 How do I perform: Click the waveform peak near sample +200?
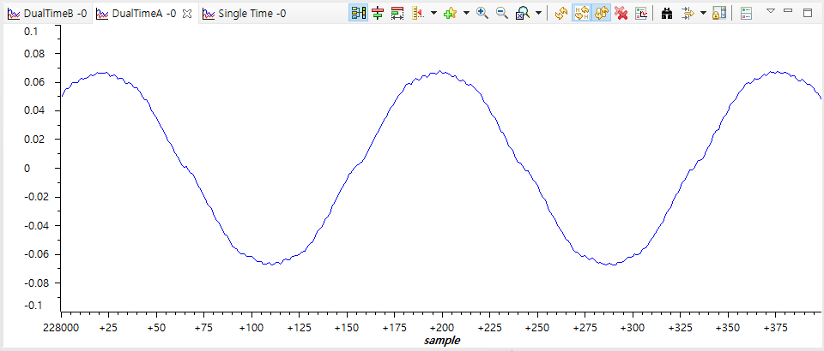[440, 72]
